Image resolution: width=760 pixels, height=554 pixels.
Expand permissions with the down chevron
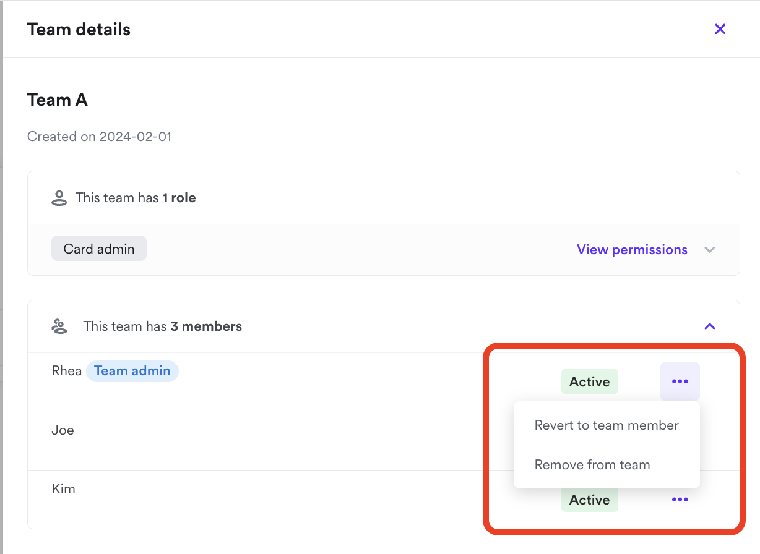point(710,250)
